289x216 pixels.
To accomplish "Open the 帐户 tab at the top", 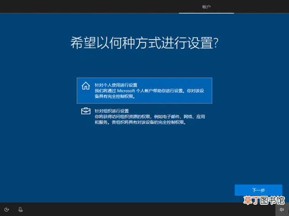I will 206,7.
